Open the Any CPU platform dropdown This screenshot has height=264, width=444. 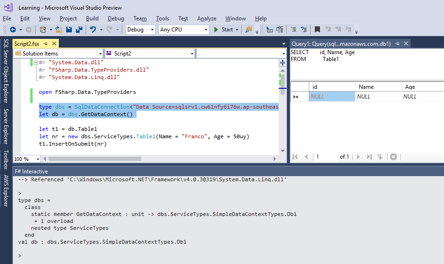183,30
